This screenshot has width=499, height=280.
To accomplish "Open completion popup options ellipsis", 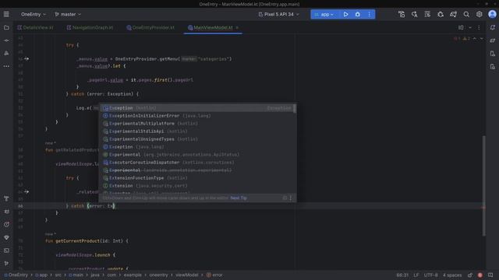I will [x=291, y=198].
